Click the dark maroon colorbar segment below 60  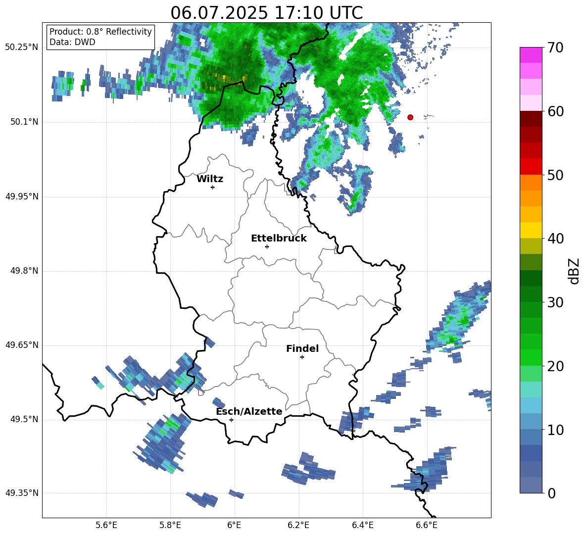(x=531, y=118)
